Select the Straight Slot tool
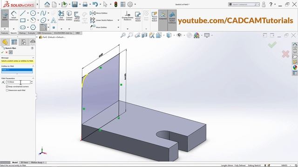 [x=23, y=27]
